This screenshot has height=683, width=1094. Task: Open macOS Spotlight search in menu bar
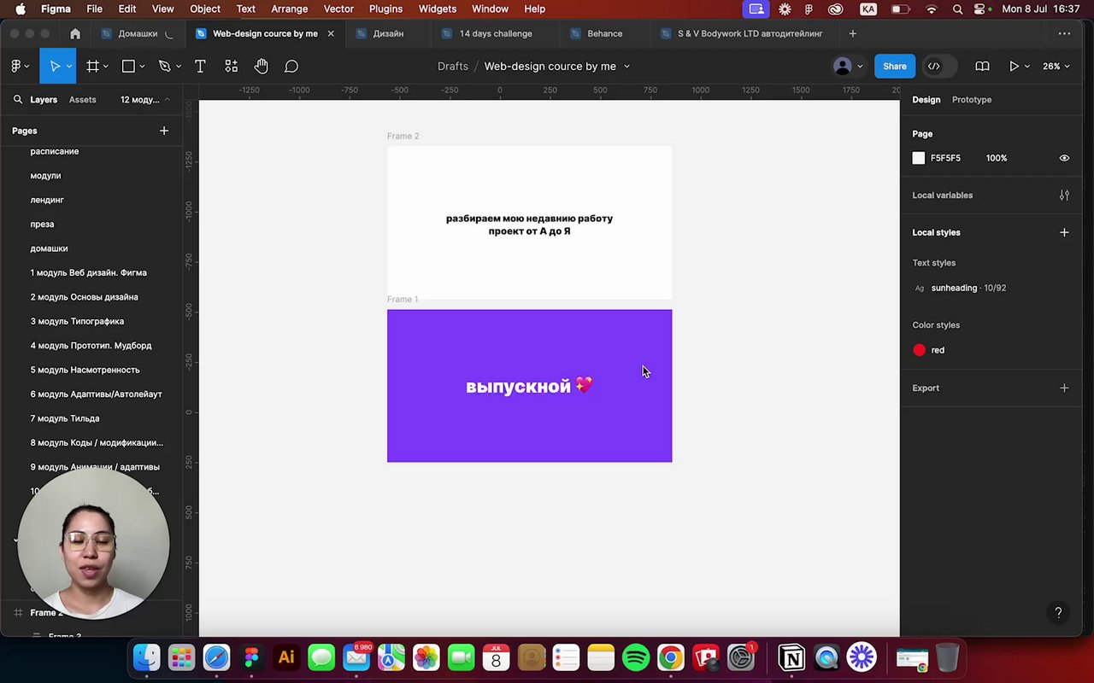tap(958, 9)
